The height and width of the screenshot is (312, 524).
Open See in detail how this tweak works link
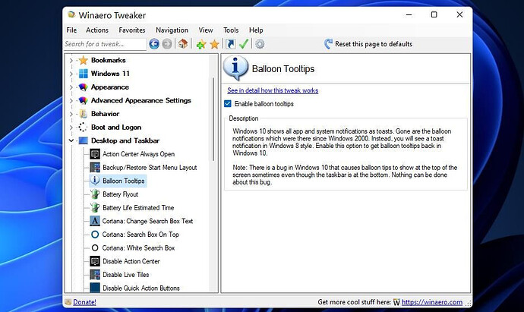(x=273, y=90)
